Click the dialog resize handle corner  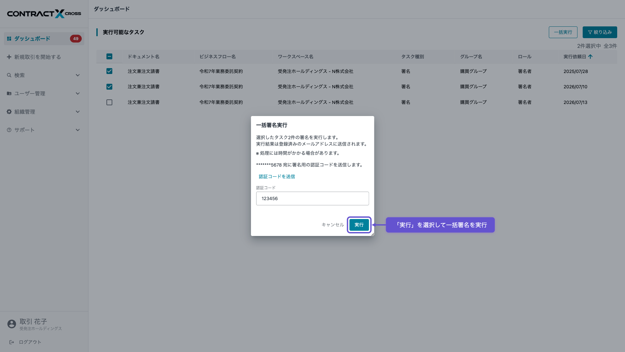point(372,234)
